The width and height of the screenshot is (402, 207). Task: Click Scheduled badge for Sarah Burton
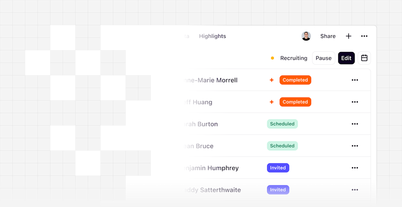pos(282,124)
